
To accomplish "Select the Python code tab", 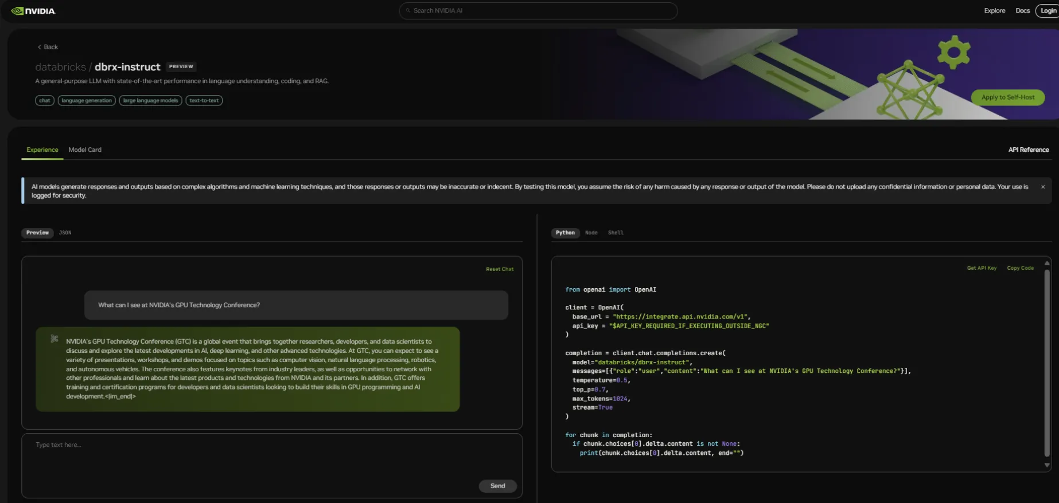I will tap(565, 233).
